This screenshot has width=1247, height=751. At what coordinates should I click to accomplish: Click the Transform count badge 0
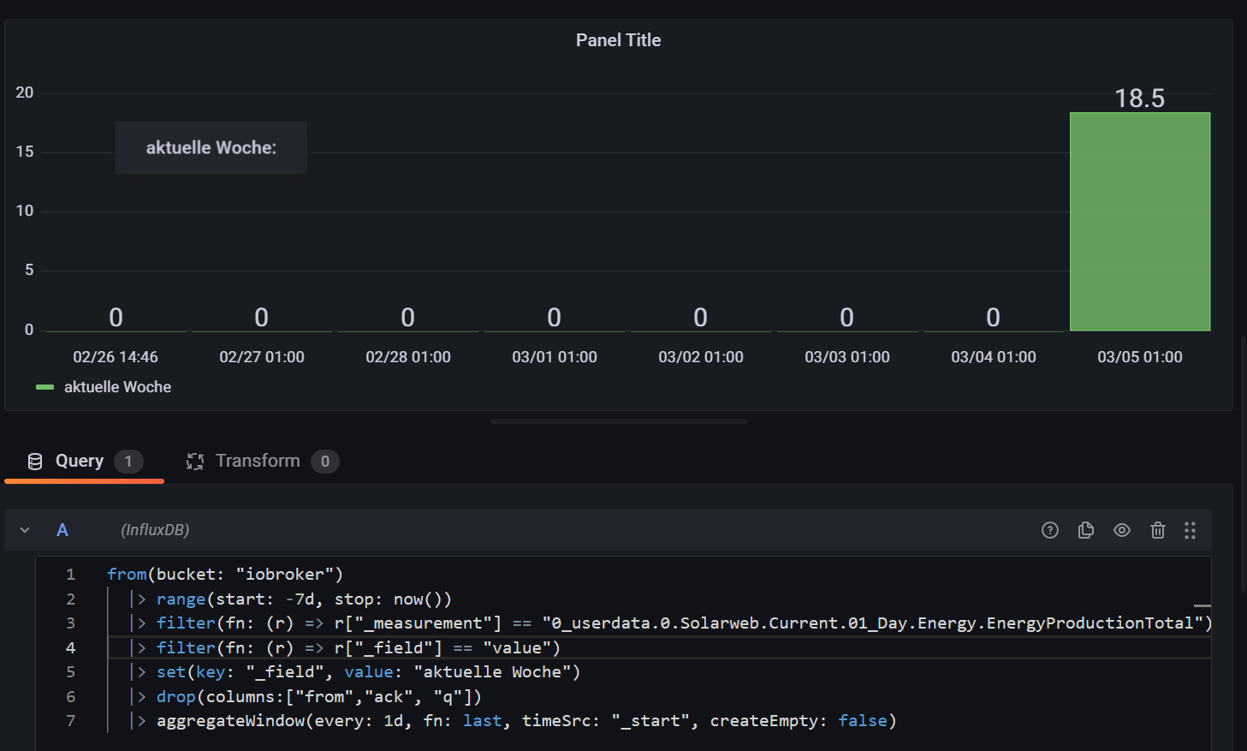pyautogui.click(x=325, y=462)
